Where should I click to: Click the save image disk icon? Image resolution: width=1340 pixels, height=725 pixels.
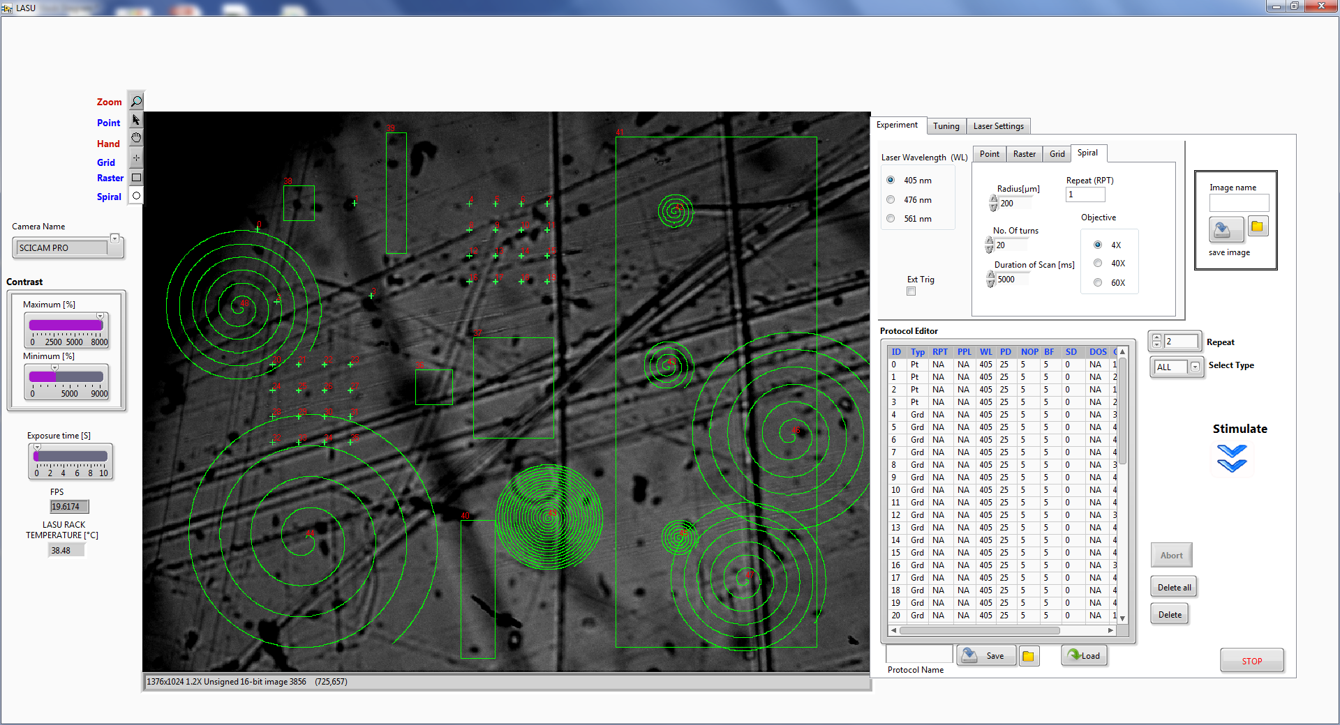coord(1225,228)
